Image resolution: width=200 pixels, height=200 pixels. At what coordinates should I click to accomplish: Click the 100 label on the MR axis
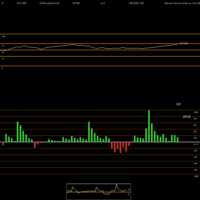click(196, 112)
